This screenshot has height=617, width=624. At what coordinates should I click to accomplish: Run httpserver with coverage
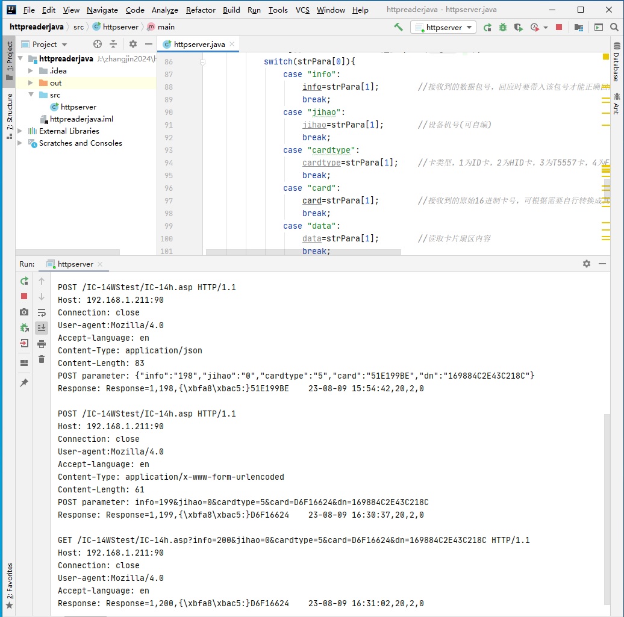518,27
